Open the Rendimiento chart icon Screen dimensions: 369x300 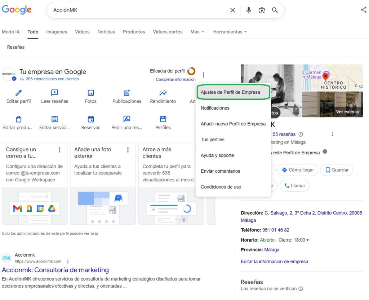[163, 93]
